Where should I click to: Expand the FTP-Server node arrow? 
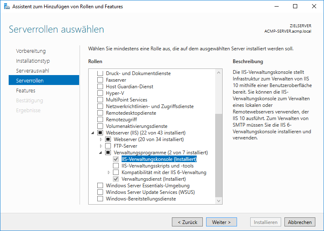point(101,146)
